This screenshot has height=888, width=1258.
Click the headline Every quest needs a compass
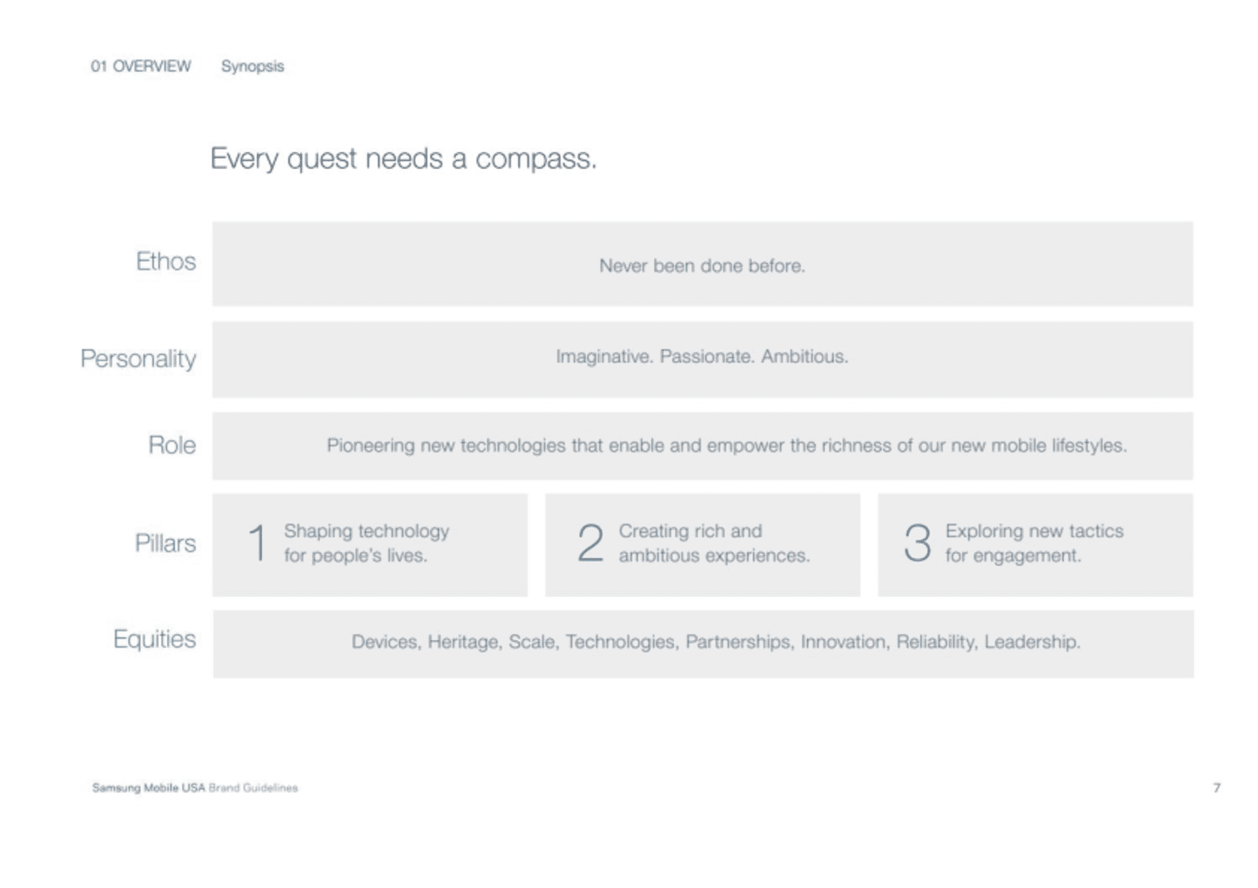tap(403, 159)
